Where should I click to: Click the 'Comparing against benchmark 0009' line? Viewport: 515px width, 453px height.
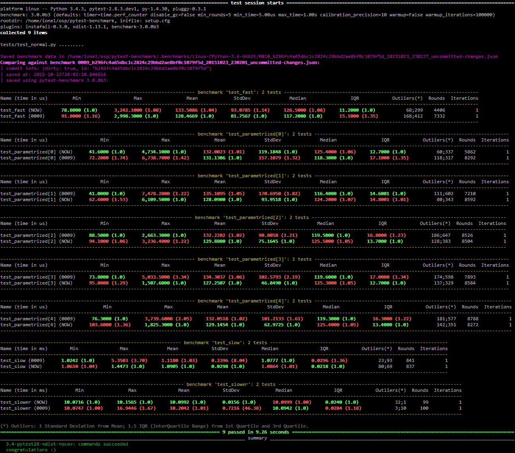coord(160,62)
